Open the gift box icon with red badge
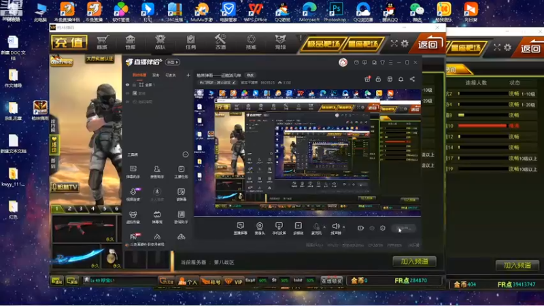Screen dimensions: 544x306 (x=367, y=79)
